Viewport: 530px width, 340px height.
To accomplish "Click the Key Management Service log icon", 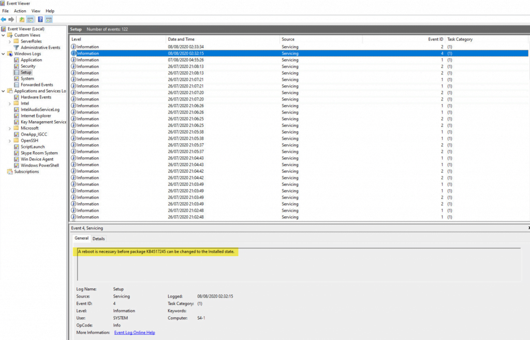I will 16,122.
